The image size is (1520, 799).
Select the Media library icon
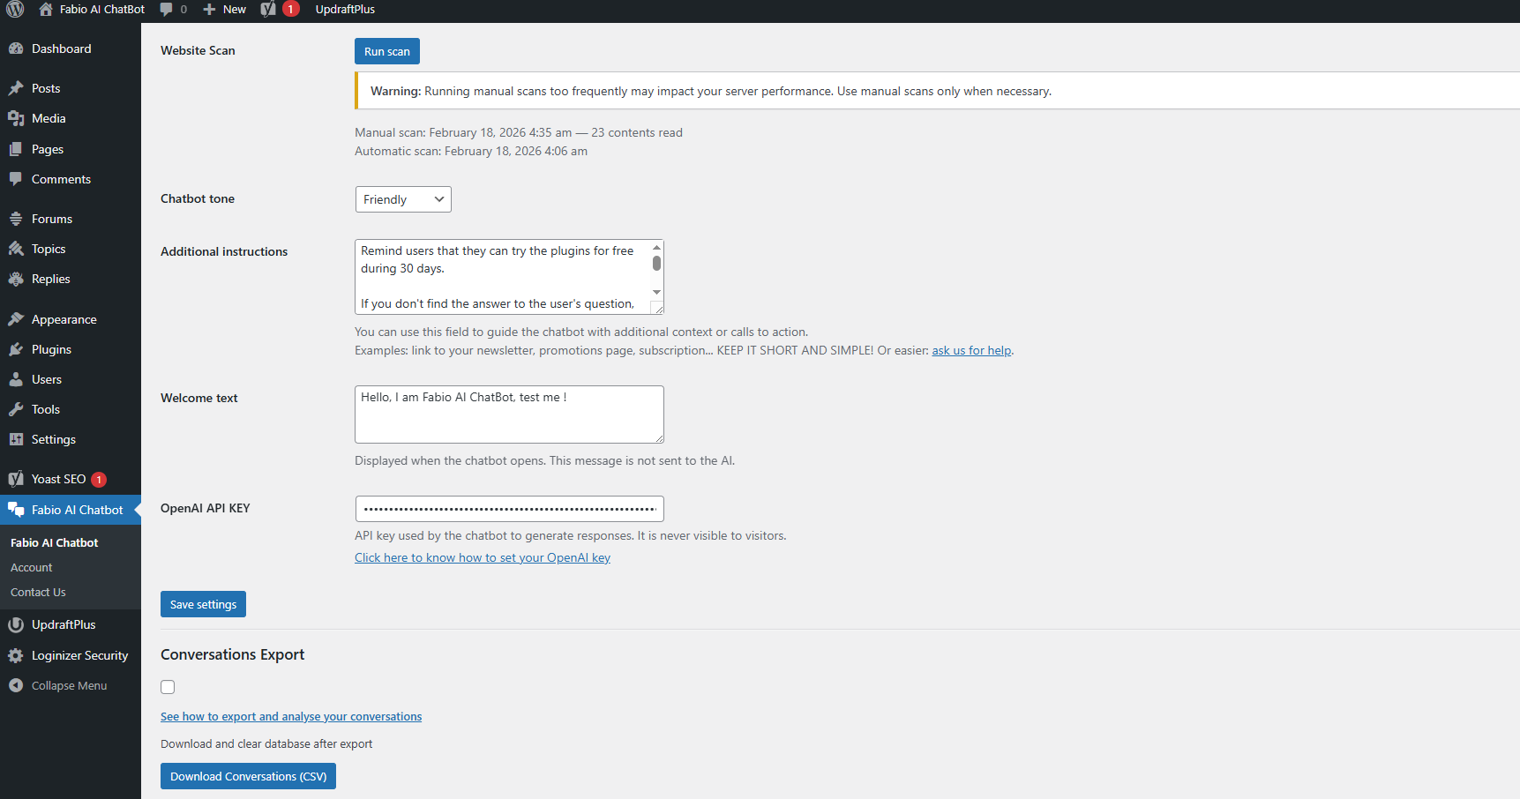[18, 118]
